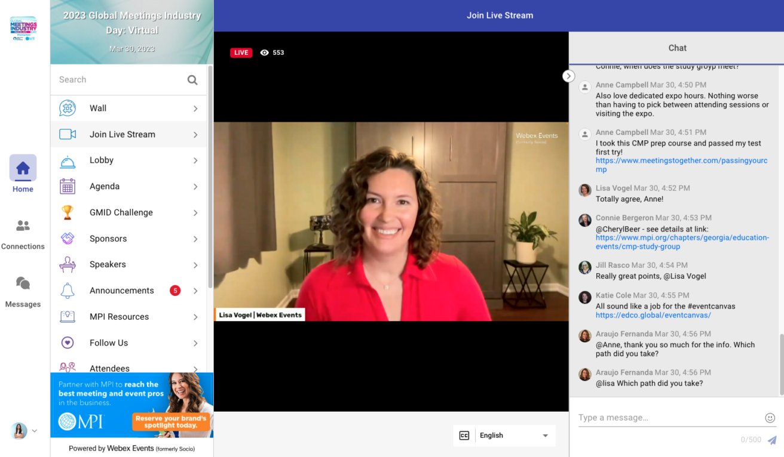Click Reserve your brand's spotlight today
784x457 pixels.
[x=170, y=422]
